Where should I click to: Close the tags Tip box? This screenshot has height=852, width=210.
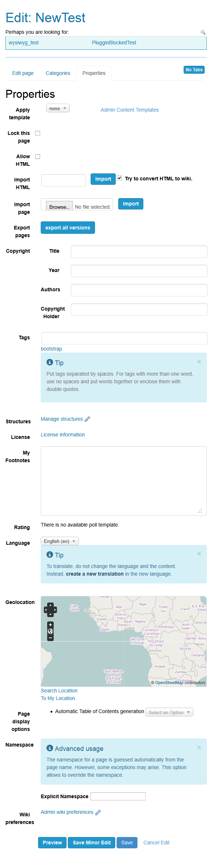[x=199, y=361]
